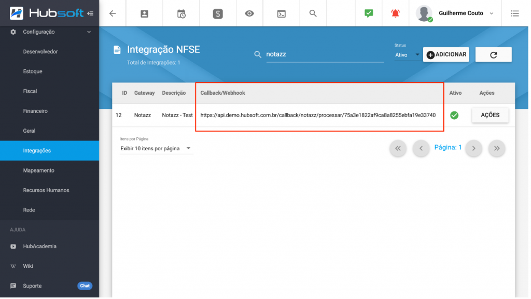This screenshot has width=531, height=299.
Task: Click Página: 1 indicator
Action: tap(448, 148)
